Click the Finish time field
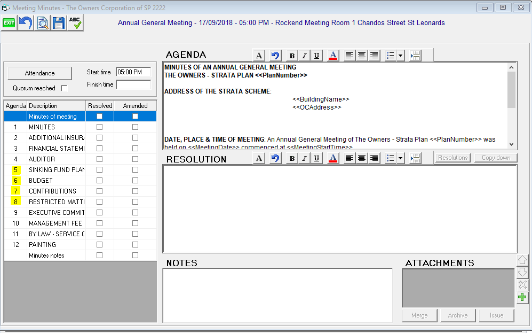Viewport: 532px width, 333px height. (133, 84)
